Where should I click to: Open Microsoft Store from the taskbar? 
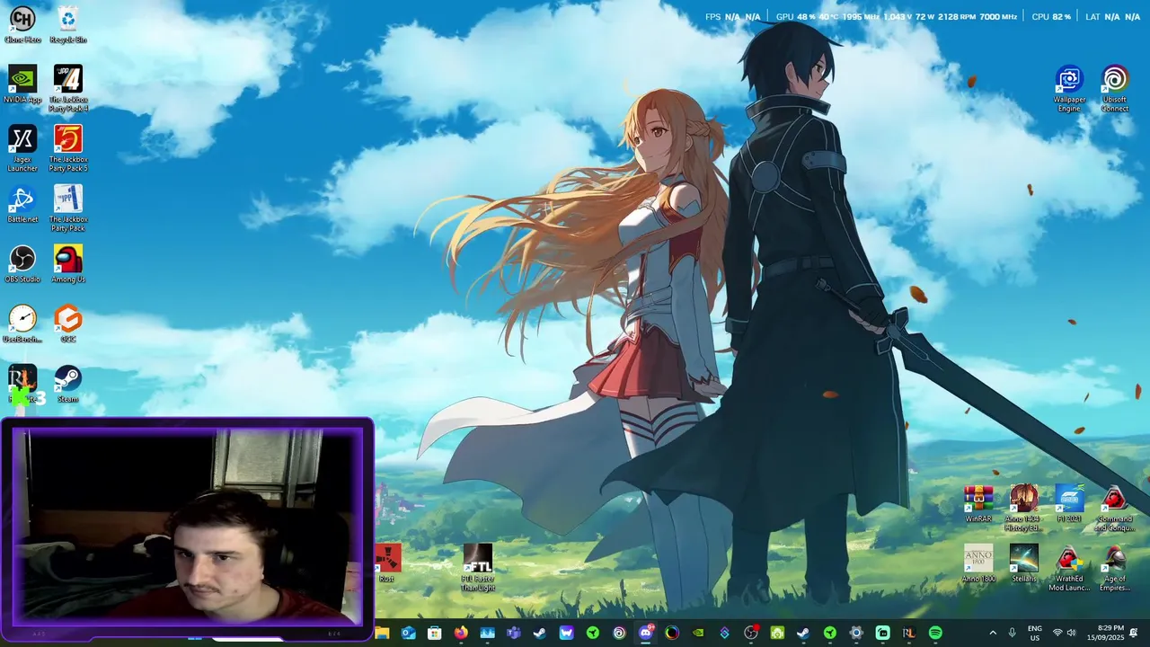tap(434, 633)
